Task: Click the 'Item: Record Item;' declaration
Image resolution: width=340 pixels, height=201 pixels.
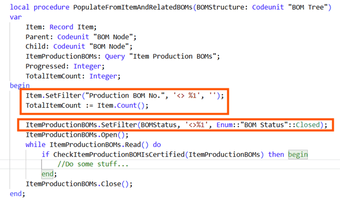Action: [61, 27]
